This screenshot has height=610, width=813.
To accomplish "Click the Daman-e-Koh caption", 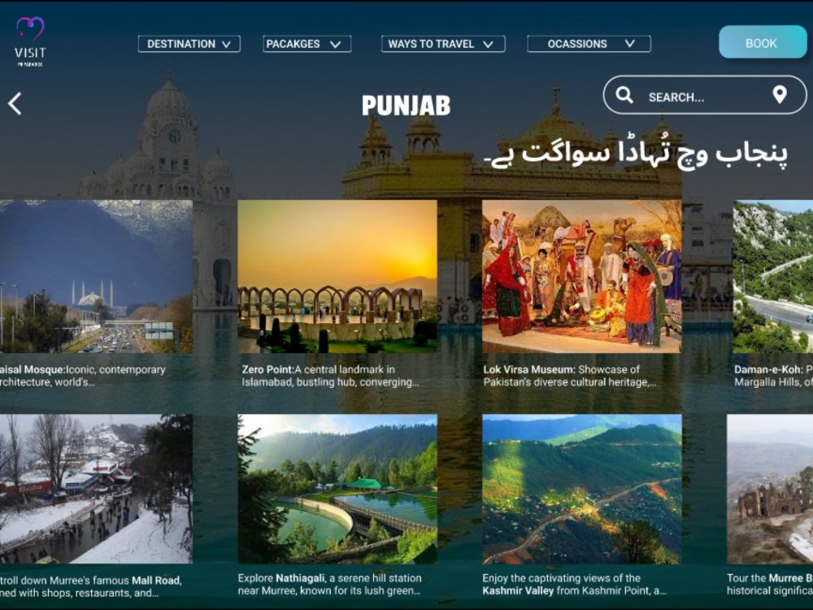I will [x=773, y=376].
